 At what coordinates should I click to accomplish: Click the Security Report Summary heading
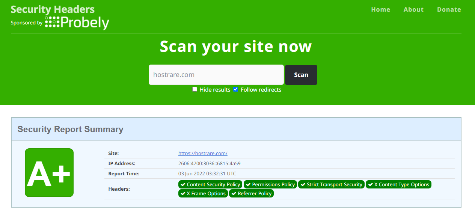coord(71,129)
